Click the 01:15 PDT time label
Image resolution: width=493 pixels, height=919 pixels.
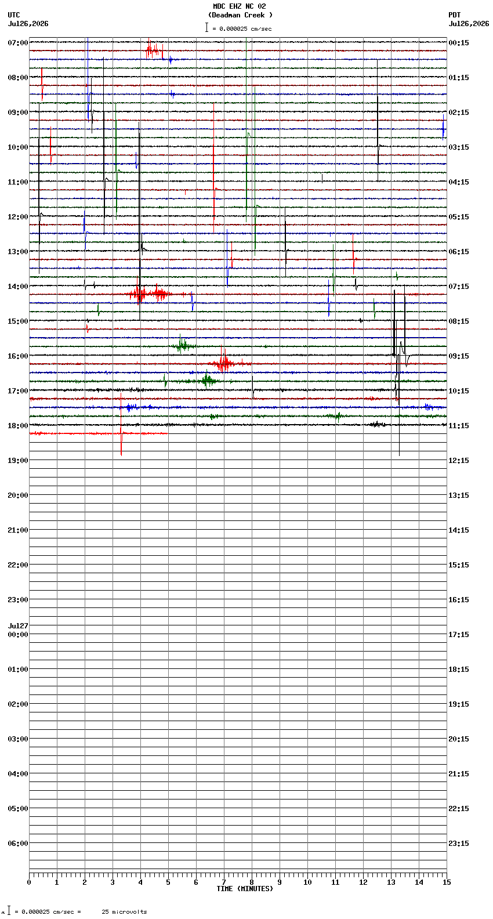(x=459, y=78)
